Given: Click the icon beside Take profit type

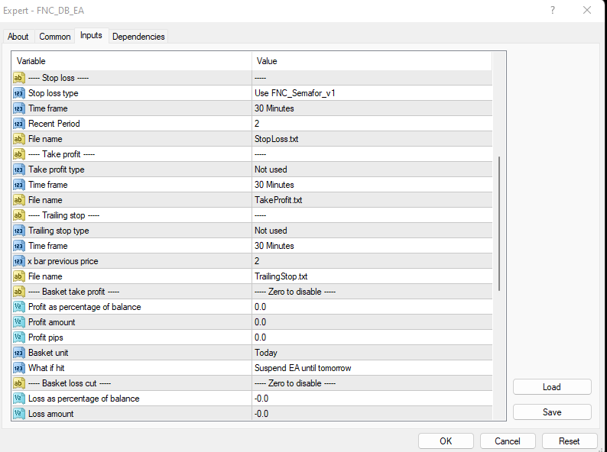Looking at the screenshot, I should click(x=19, y=169).
